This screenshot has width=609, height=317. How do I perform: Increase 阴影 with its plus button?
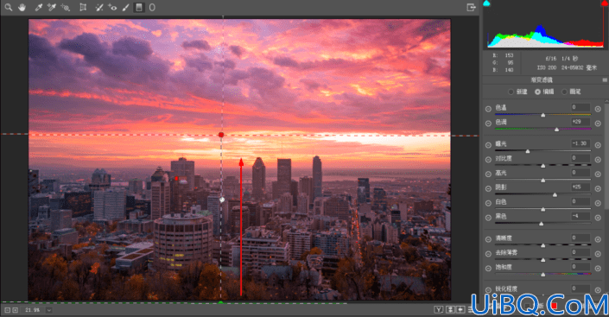click(598, 188)
